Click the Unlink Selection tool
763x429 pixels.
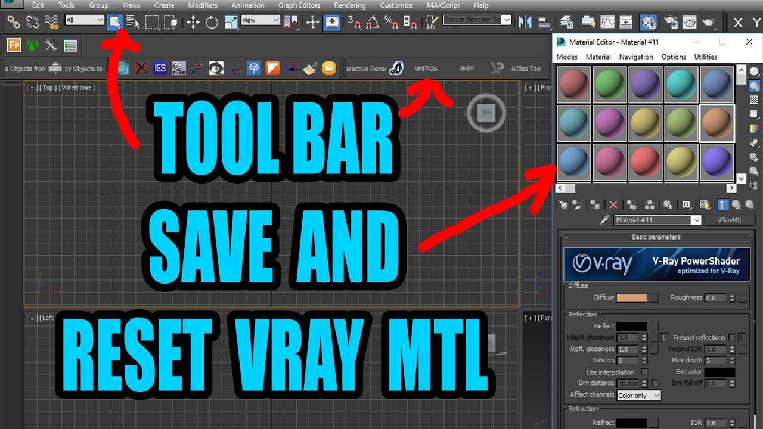[x=32, y=23]
